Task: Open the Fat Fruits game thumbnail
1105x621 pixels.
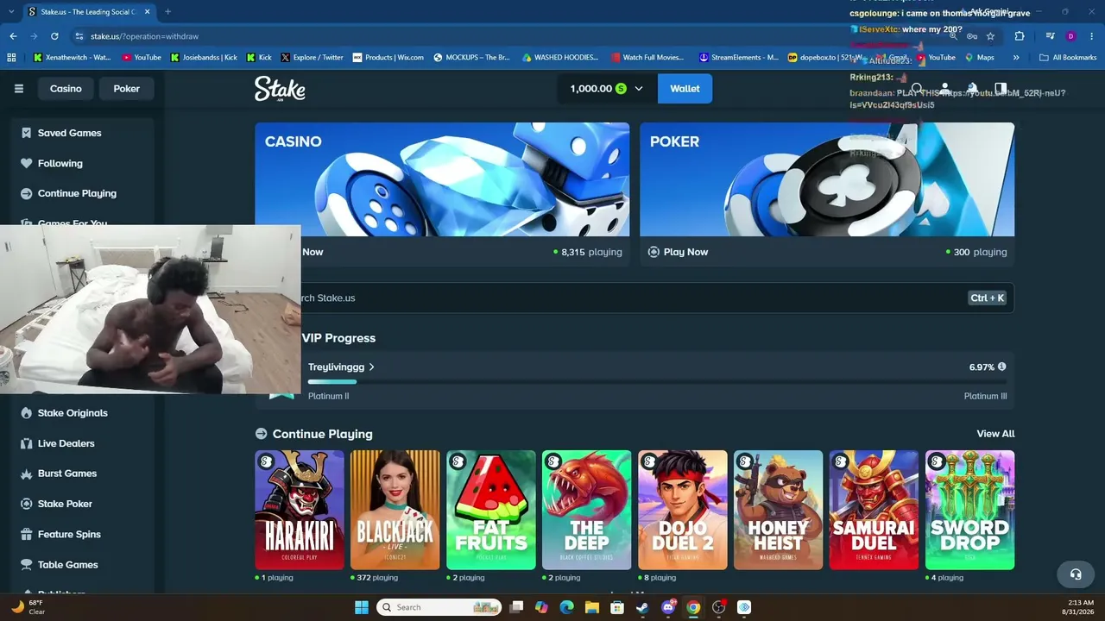Action: click(491, 510)
